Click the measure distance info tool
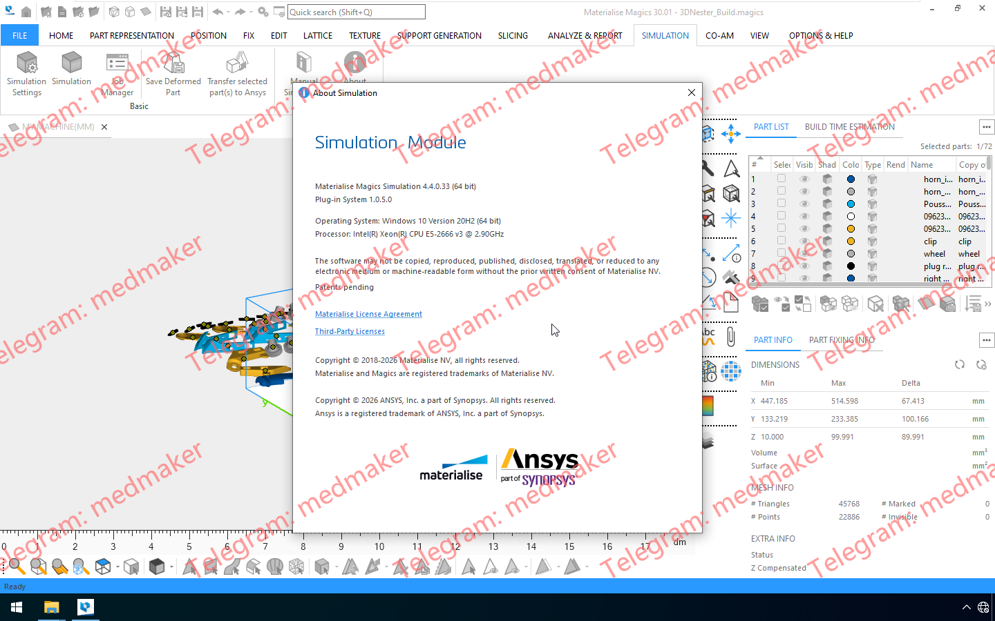This screenshot has height=621, width=995. click(x=731, y=253)
